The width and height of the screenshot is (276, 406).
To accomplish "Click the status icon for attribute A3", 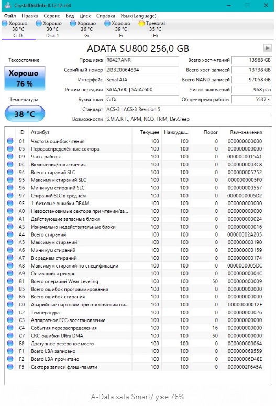I will [x=10, y=227].
